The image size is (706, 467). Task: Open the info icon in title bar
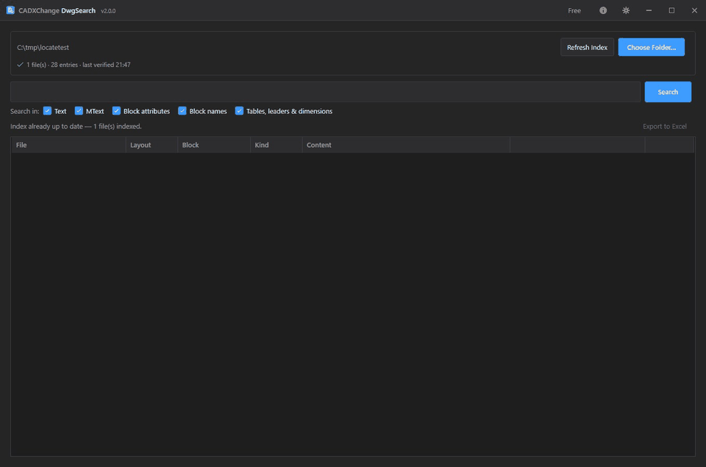tap(603, 10)
